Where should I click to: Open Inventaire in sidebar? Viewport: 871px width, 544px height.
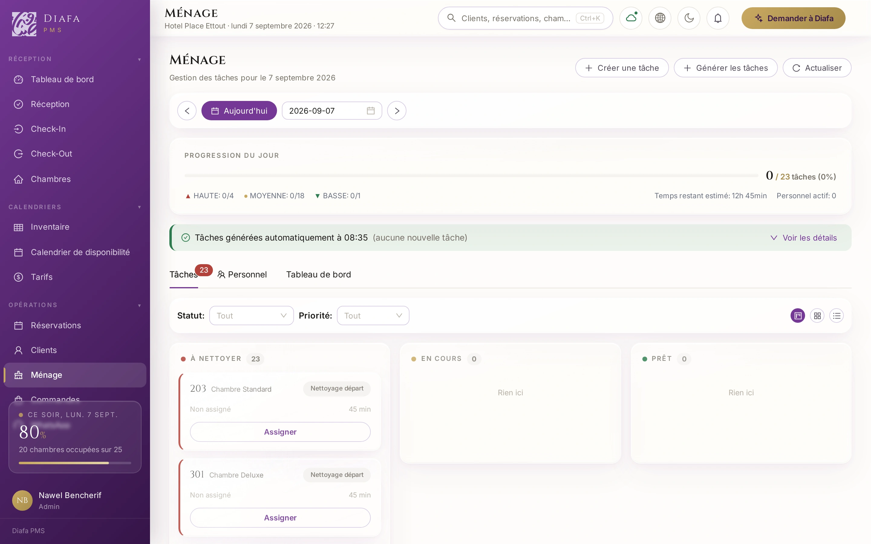click(75, 227)
